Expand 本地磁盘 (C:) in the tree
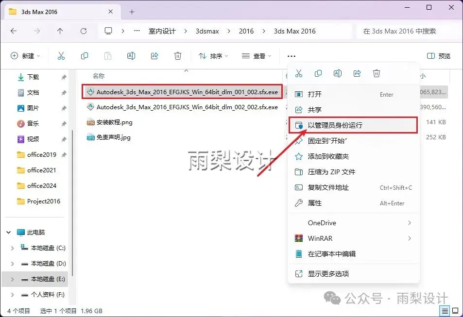 [12, 248]
